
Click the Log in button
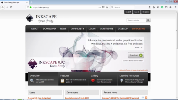pos(137,12)
